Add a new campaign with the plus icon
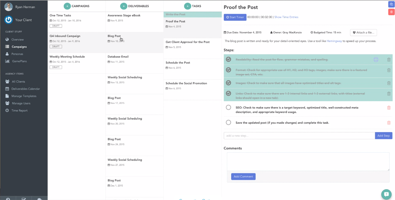The height and width of the screenshot is (200, 395). [68, 6]
